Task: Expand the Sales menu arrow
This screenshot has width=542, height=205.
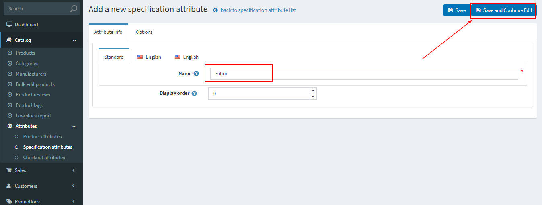Action: 74,170
